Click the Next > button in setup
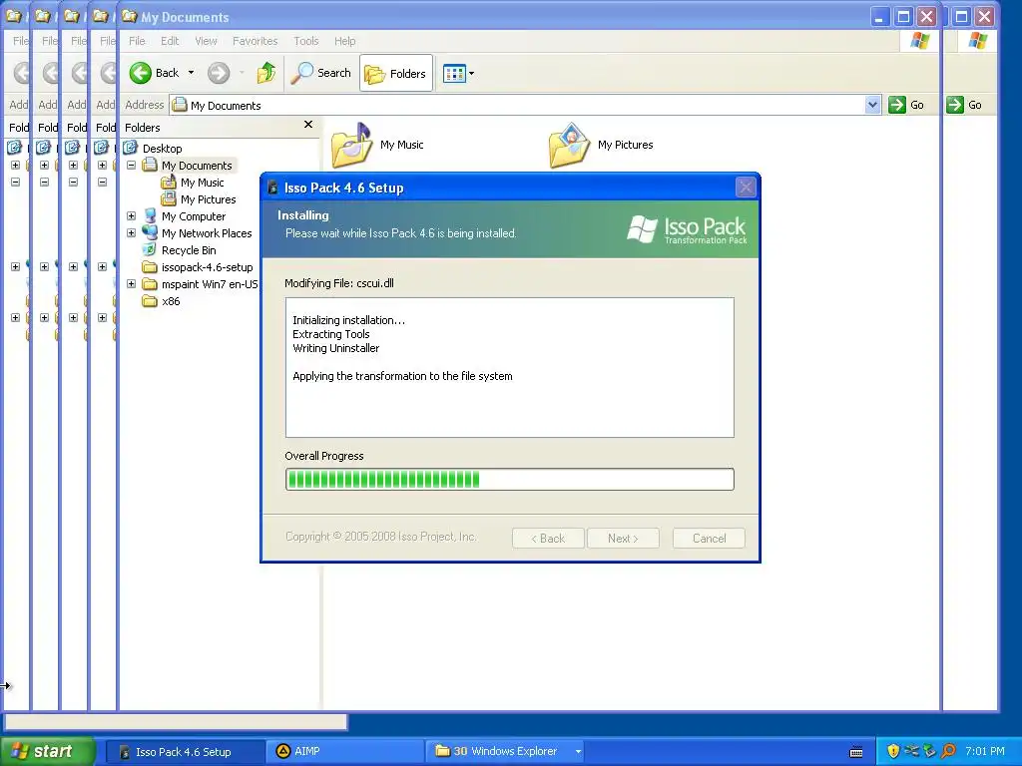The height and width of the screenshot is (766, 1022). coord(623,538)
